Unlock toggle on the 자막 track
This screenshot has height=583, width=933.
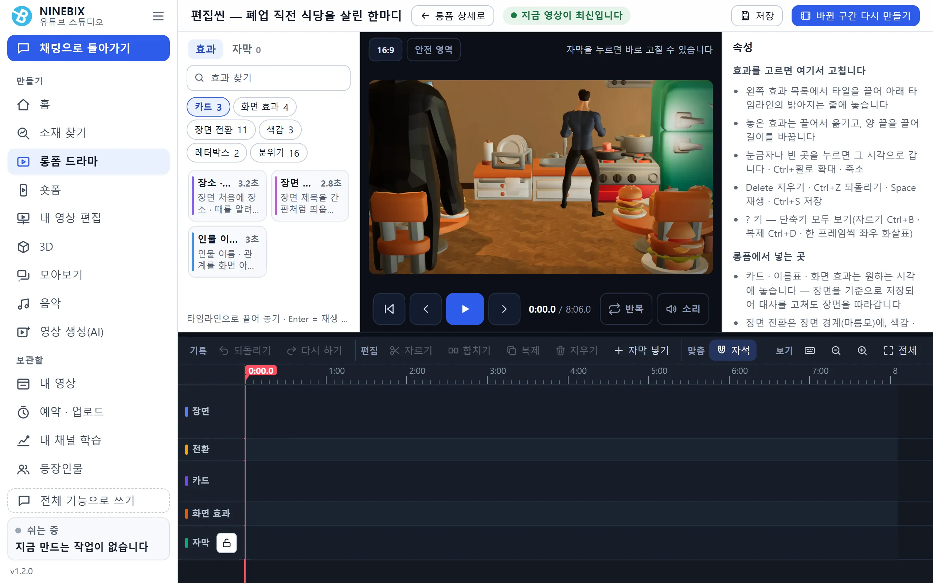coord(227,543)
